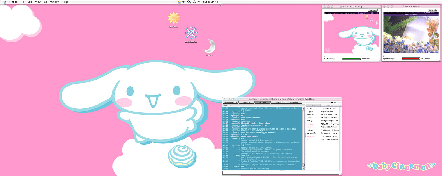442x176 pixels.
Task: Open the sun-shaped photos desktop icon
Action: (x=173, y=18)
